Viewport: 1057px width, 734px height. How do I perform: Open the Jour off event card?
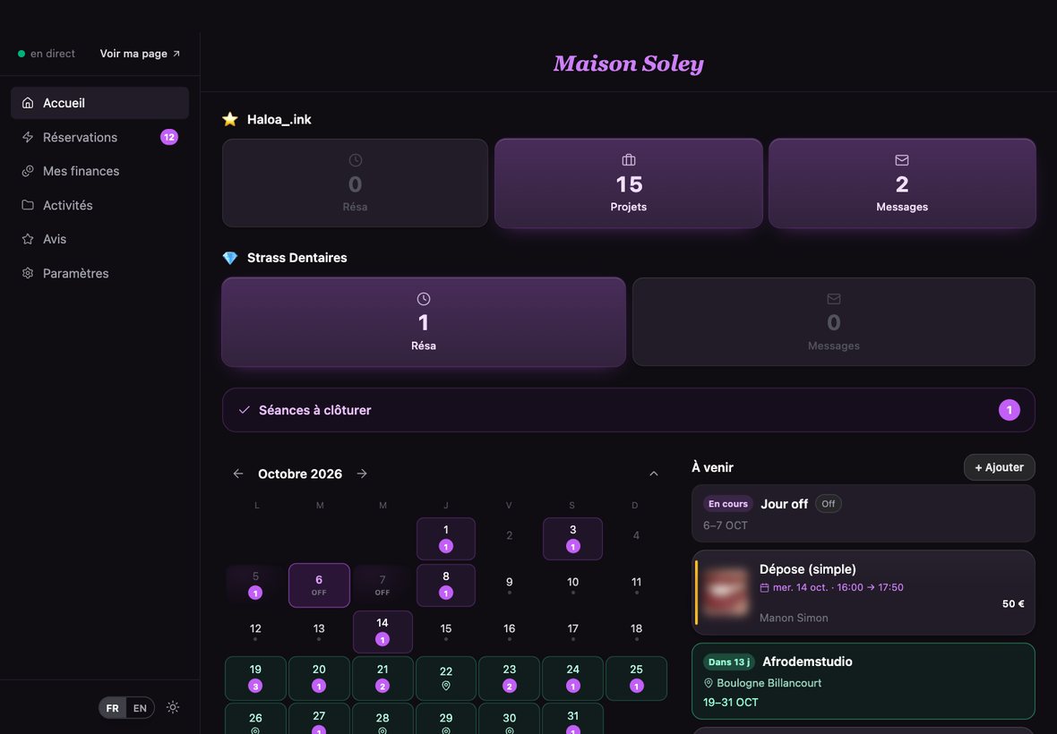click(864, 514)
